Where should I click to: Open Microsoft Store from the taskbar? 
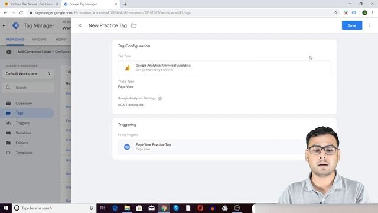pyautogui.click(x=139, y=208)
